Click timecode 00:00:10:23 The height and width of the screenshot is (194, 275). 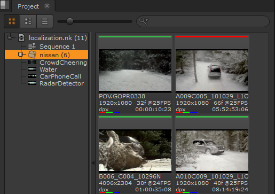[x=153, y=110]
